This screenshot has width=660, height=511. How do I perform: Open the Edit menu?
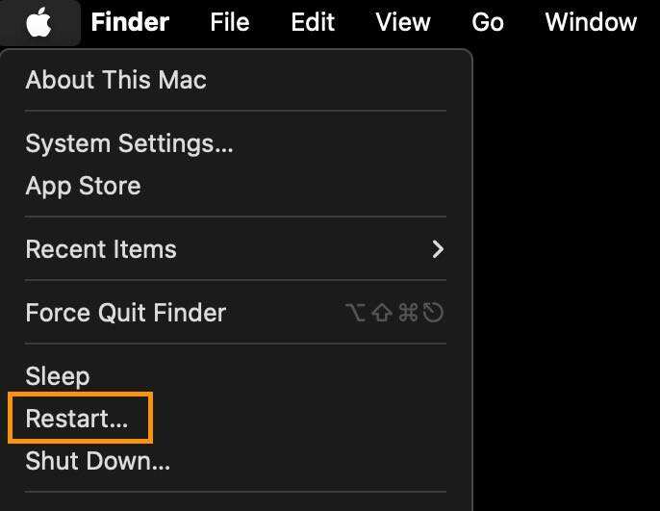tap(313, 22)
